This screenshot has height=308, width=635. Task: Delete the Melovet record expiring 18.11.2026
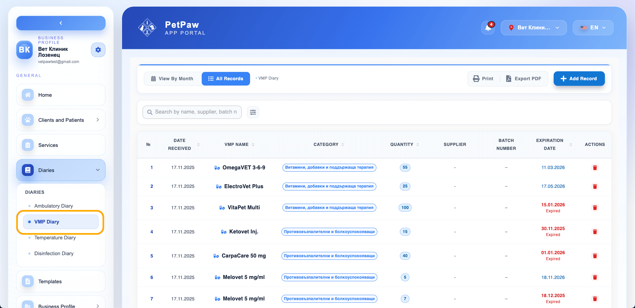(595, 277)
